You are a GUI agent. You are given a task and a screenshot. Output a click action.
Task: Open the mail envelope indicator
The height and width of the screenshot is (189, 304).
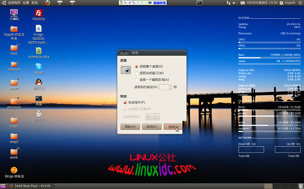[x=243, y=3]
